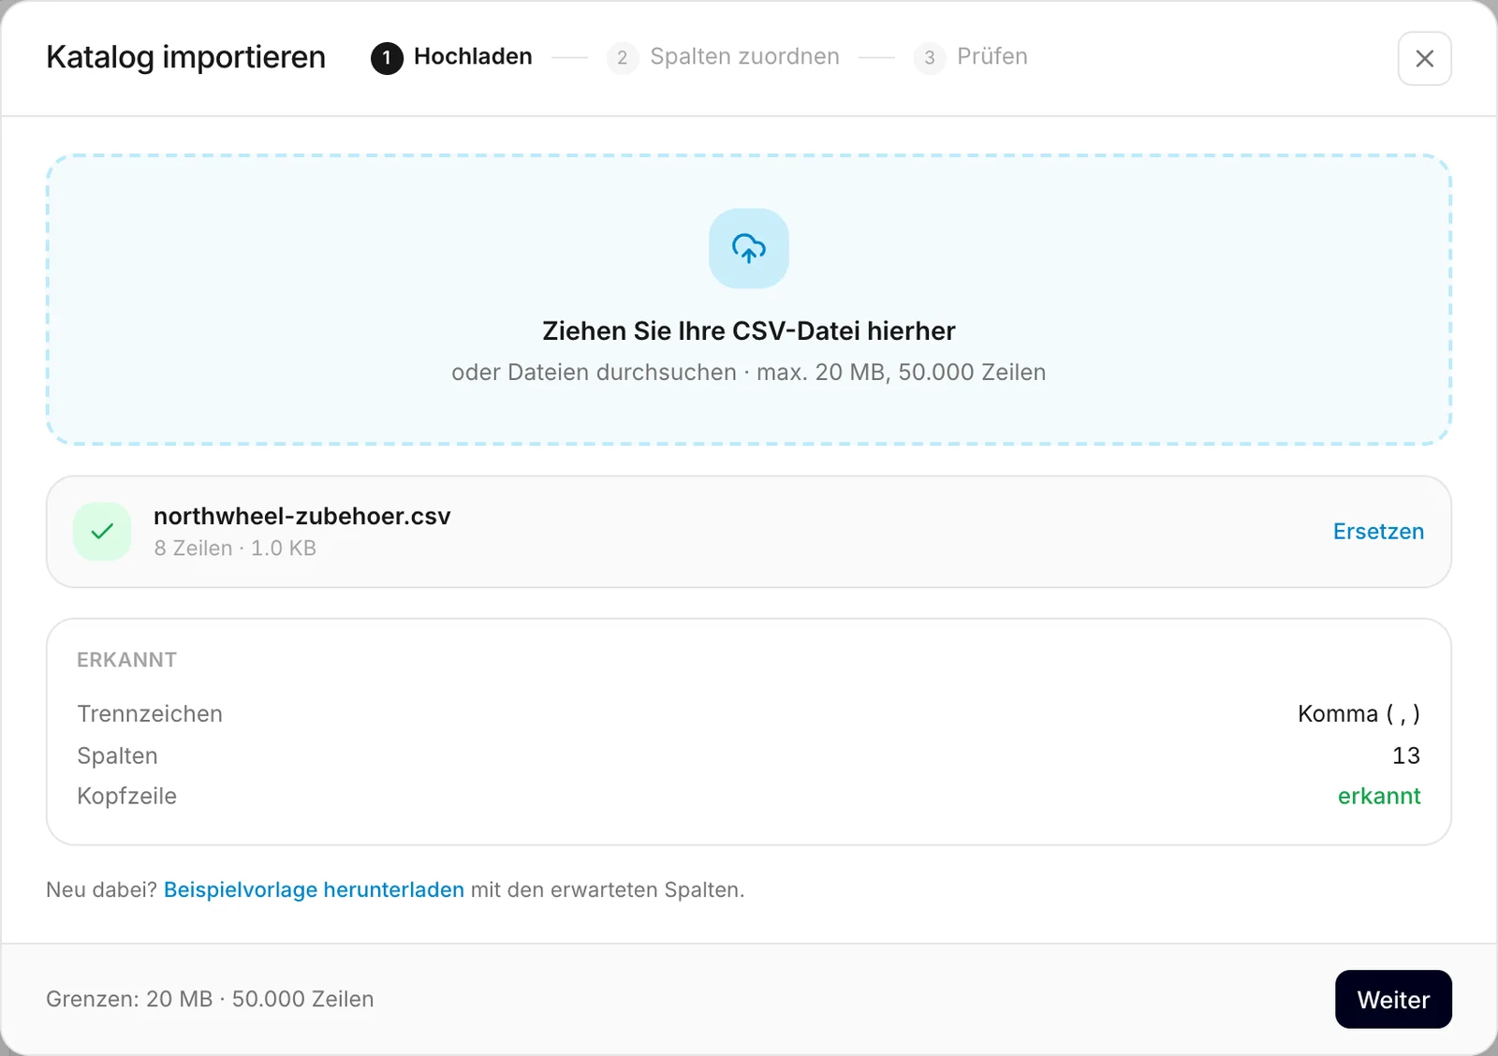Go to step 2 Spalten zuordnen

pos(723,57)
